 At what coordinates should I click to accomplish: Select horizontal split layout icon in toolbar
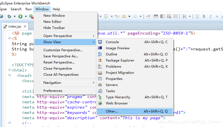pyautogui.click(x=156, y=16)
